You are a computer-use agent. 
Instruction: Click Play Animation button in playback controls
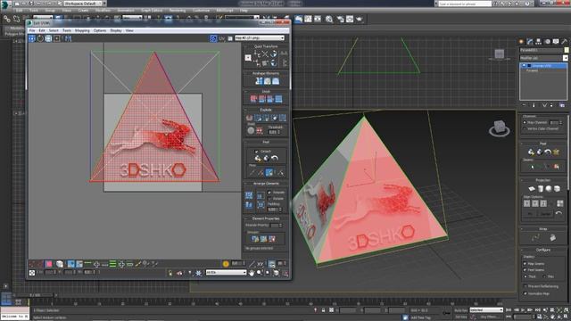coord(524,310)
